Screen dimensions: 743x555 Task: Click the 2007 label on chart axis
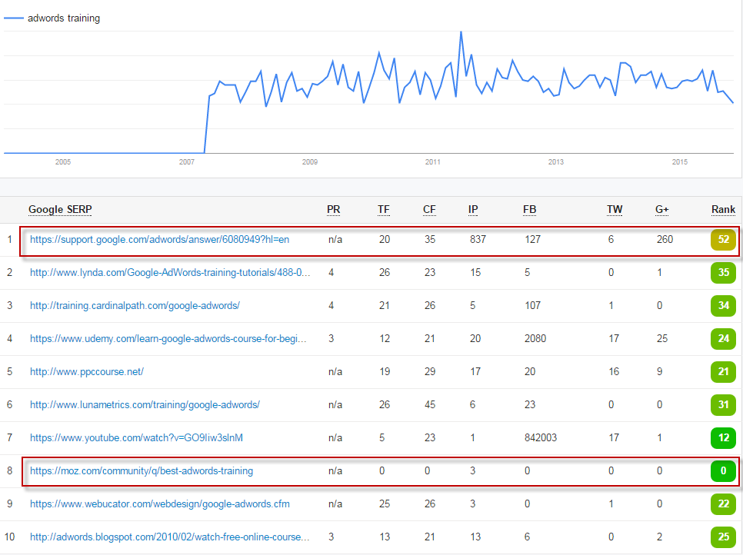point(187,162)
